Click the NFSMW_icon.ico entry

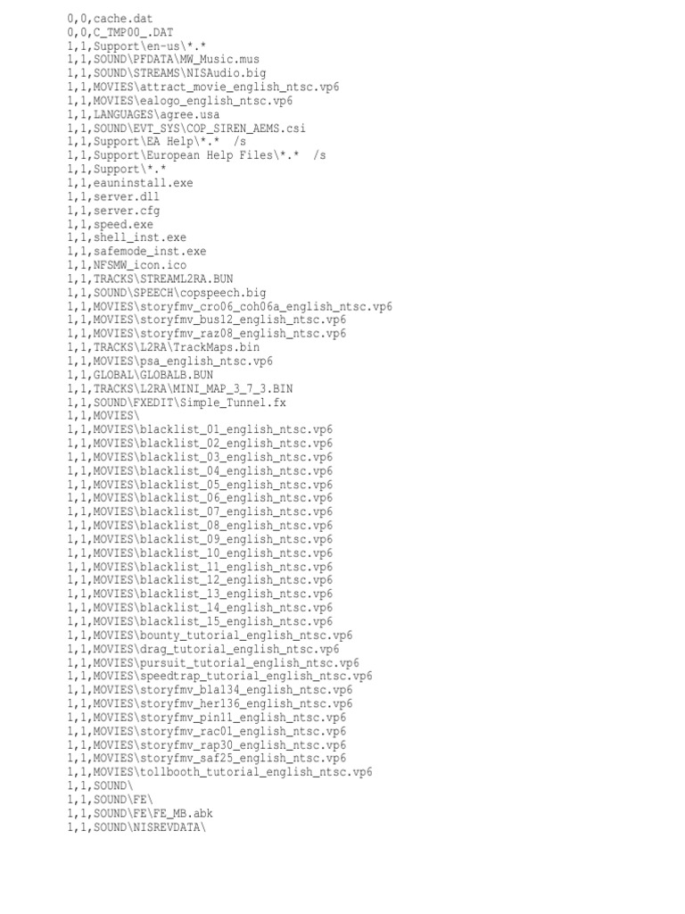tap(127, 265)
